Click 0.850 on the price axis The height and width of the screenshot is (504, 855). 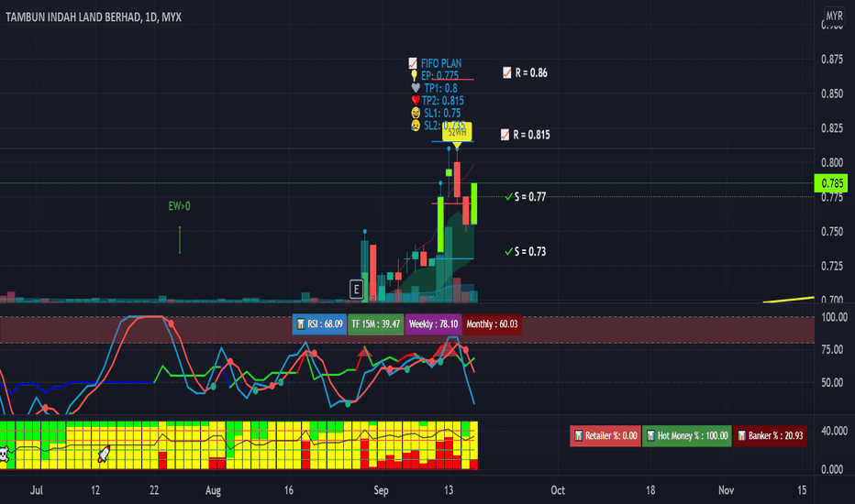832,93
